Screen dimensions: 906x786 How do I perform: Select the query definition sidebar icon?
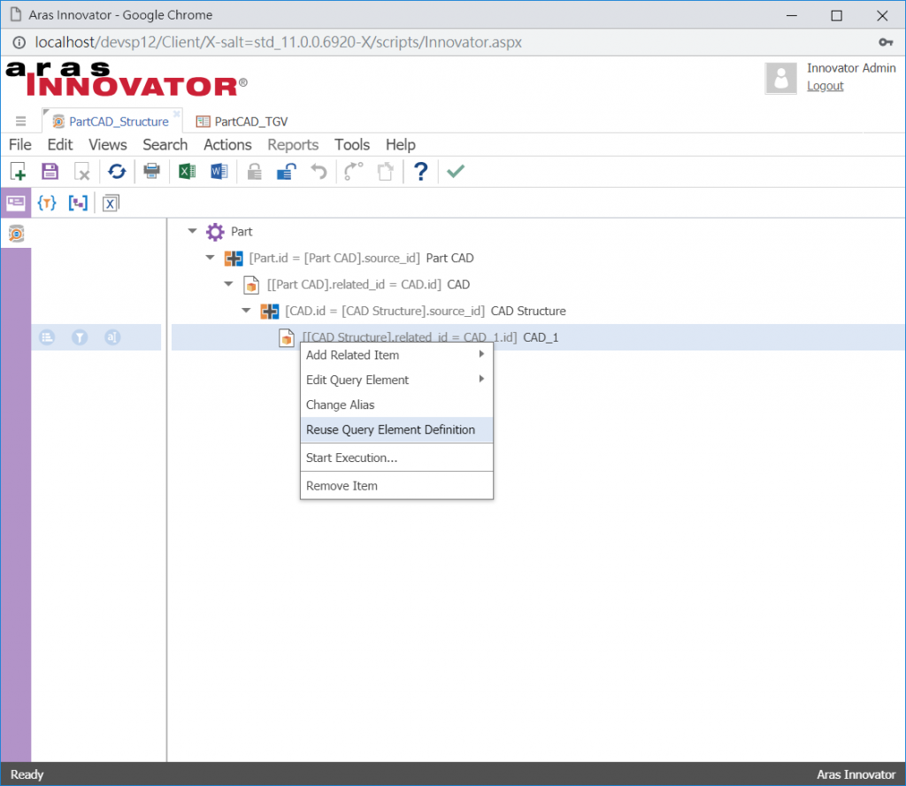pos(16,234)
